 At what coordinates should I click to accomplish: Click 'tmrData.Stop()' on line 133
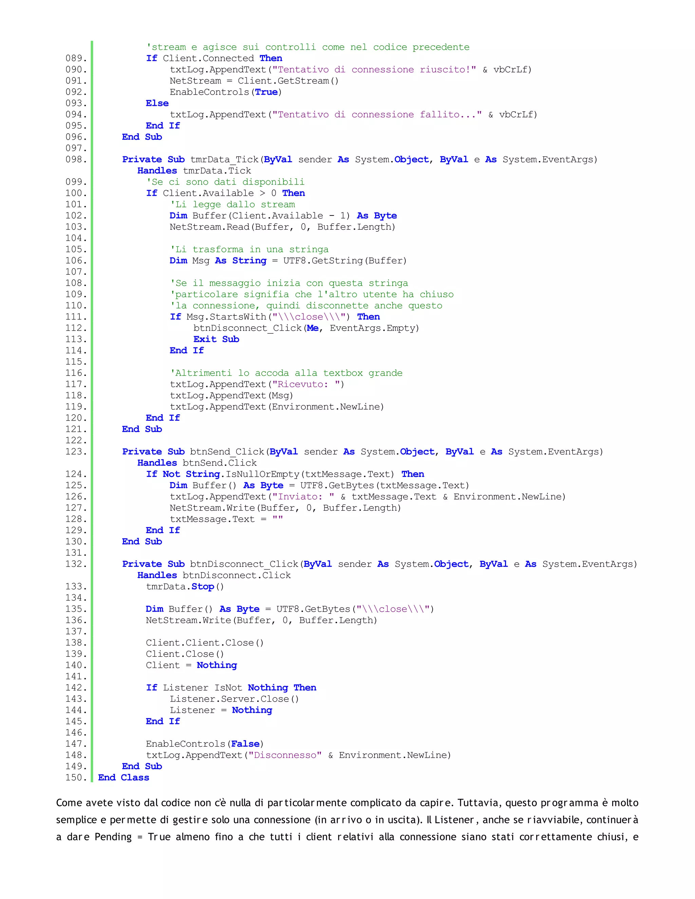(x=185, y=587)
